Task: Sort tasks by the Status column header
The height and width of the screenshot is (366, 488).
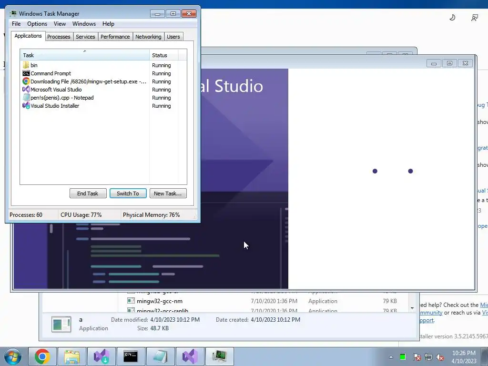Action: click(164, 55)
